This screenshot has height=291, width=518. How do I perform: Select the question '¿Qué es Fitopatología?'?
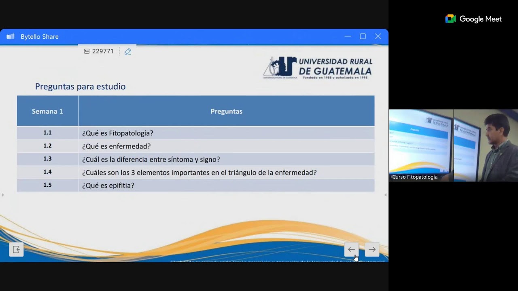click(x=117, y=133)
